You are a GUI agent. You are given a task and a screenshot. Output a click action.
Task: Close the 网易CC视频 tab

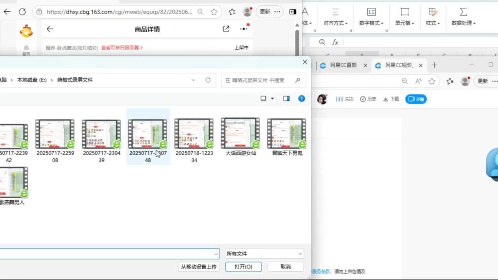pos(421,65)
